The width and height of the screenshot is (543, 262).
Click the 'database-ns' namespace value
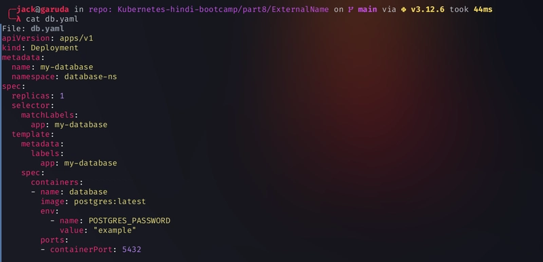[90, 77]
